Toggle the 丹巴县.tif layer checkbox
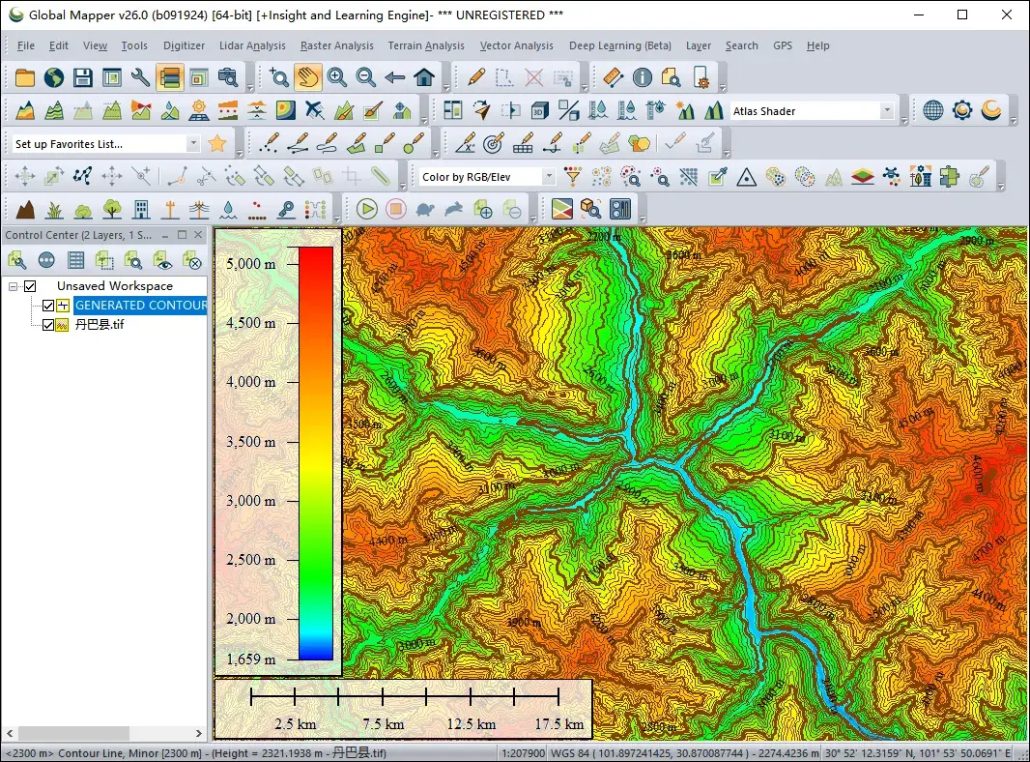Viewport: 1030px width, 762px height. tap(48, 325)
